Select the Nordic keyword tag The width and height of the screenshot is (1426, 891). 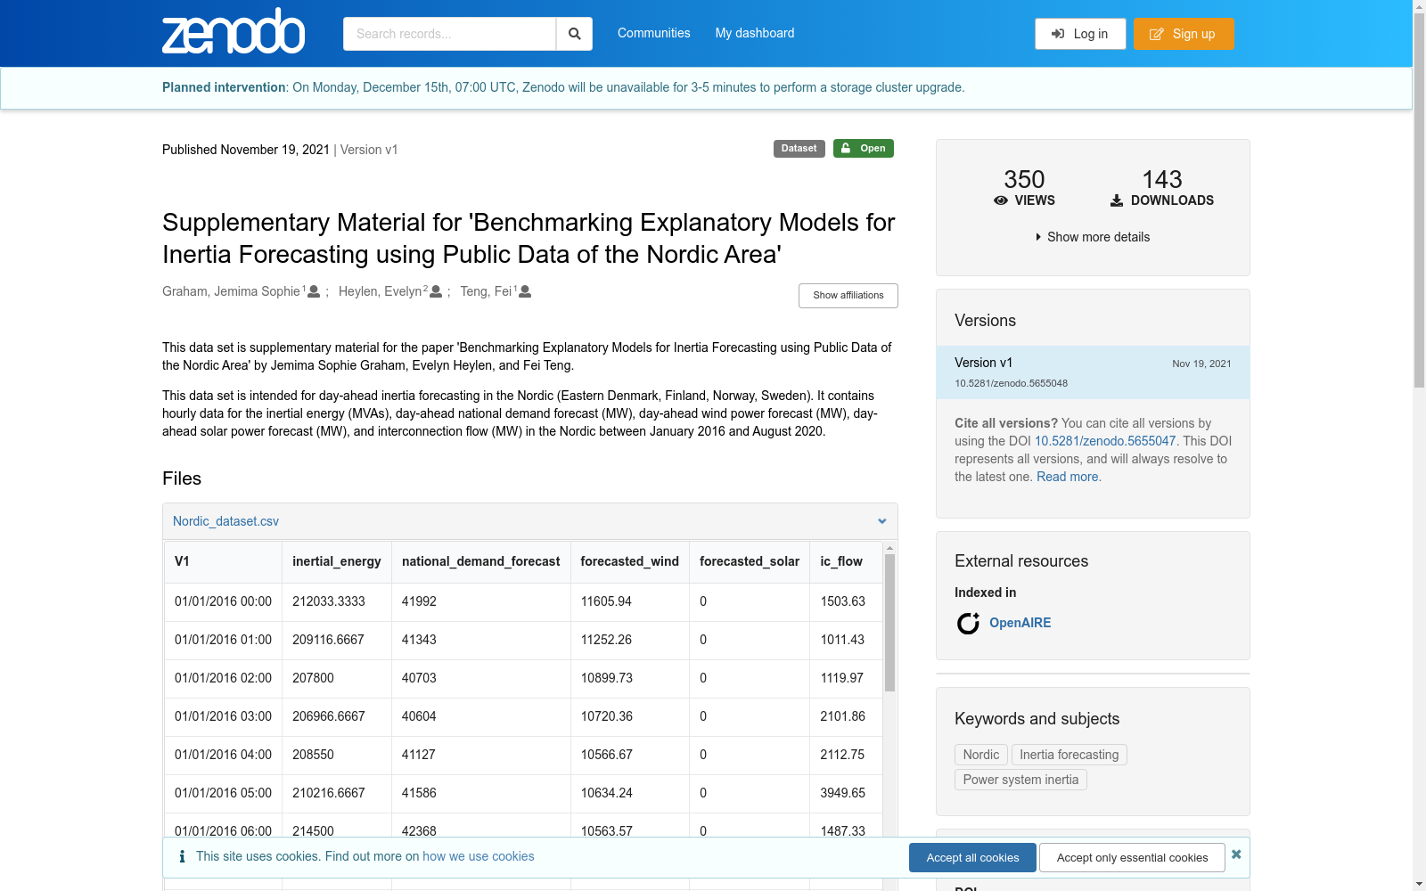coord(981,755)
